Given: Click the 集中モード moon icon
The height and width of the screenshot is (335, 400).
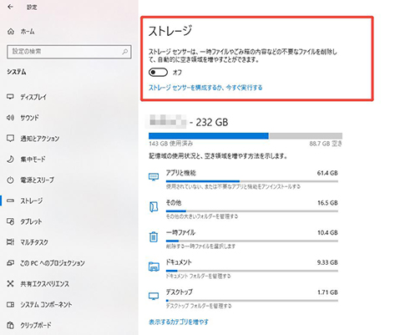Looking at the screenshot, I should [x=10, y=159].
